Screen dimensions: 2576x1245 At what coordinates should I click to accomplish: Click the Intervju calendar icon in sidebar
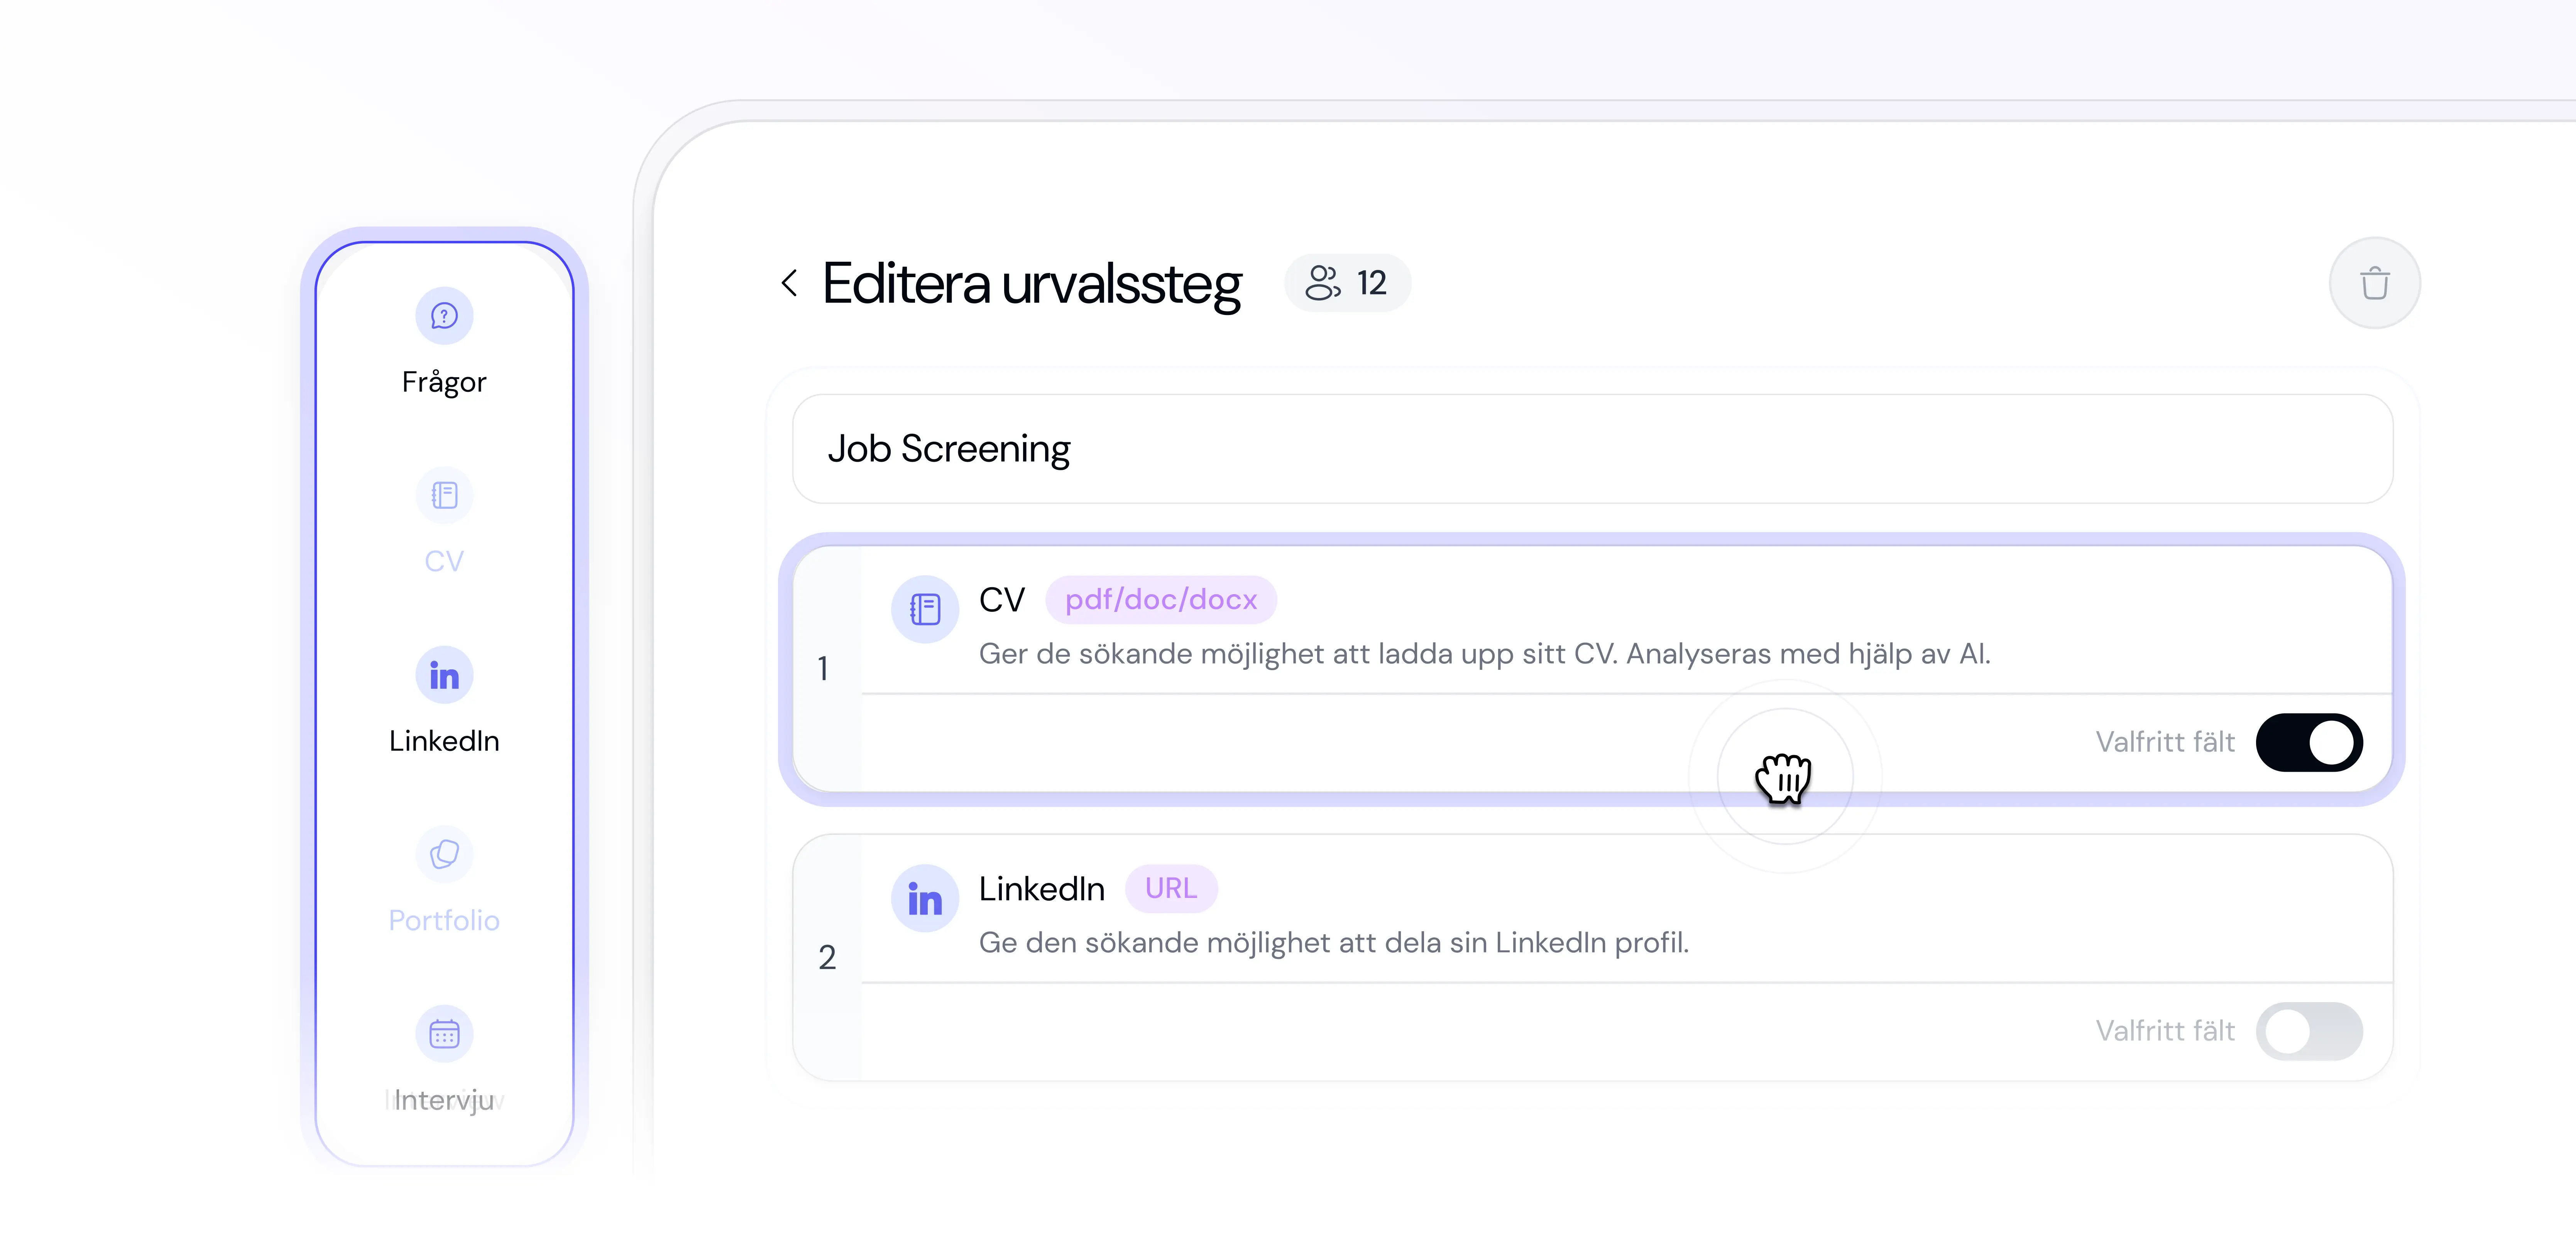[444, 1033]
